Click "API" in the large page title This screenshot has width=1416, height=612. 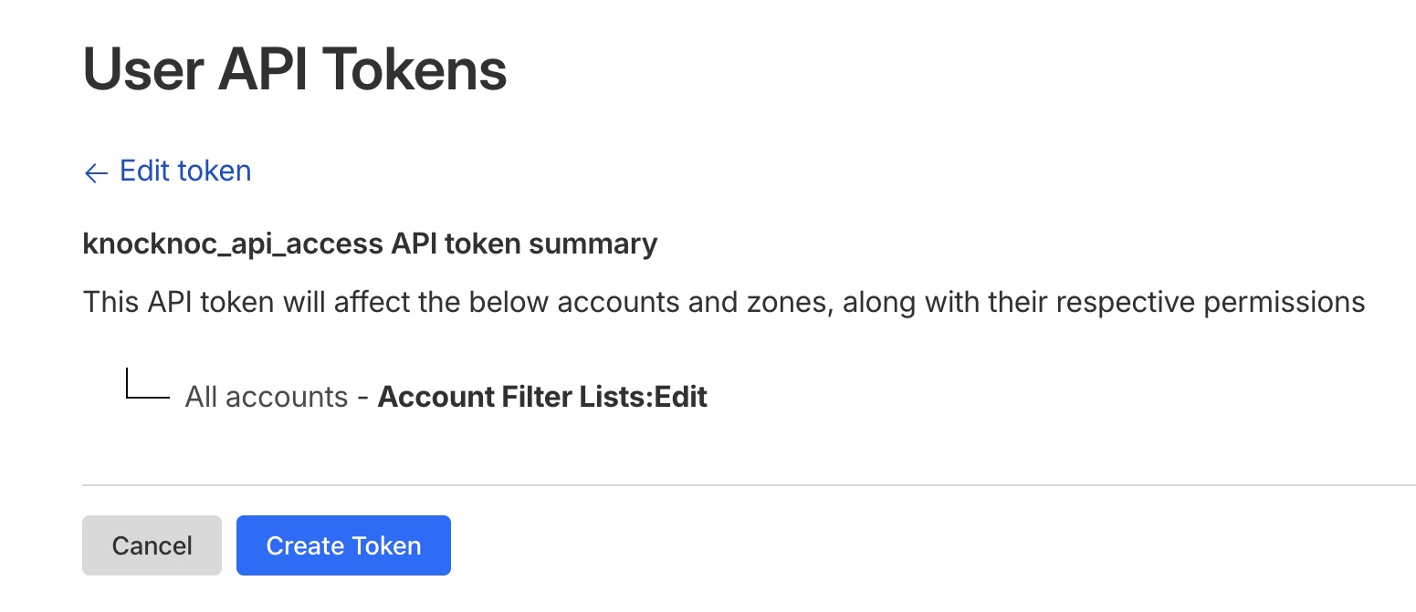pyautogui.click(x=268, y=70)
